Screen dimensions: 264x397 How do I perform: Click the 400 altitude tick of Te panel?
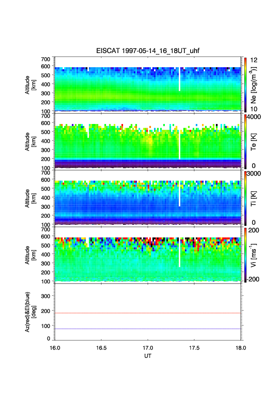pyautogui.click(x=45, y=141)
